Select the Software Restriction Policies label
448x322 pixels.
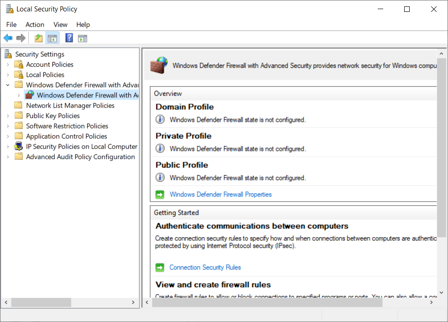(x=67, y=126)
